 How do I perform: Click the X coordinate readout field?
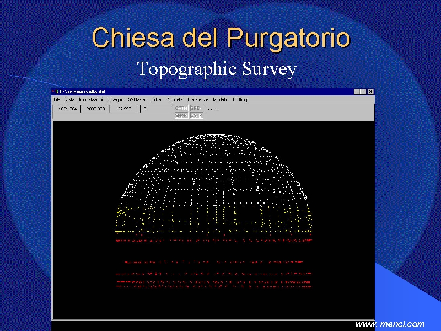pos(67,109)
